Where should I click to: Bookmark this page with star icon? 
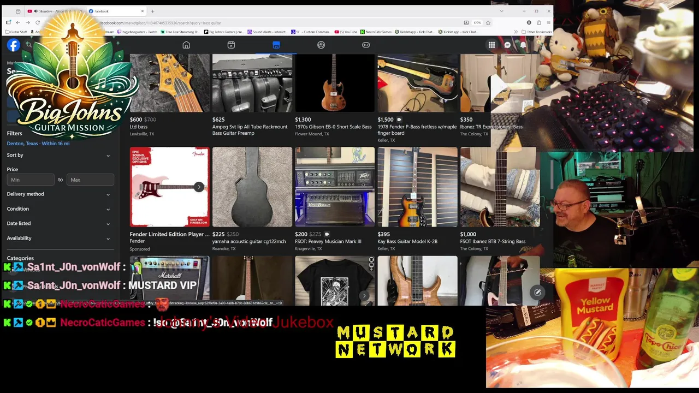[x=488, y=22]
